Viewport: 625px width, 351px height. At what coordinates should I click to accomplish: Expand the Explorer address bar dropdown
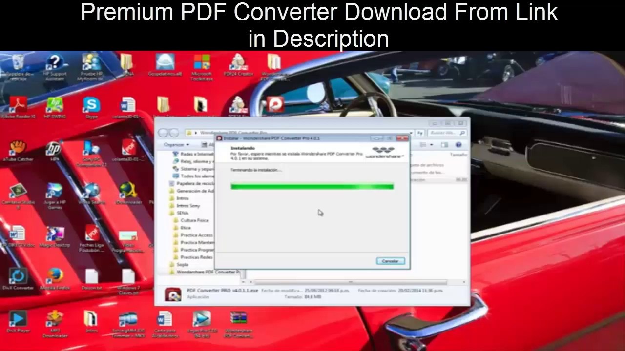coord(412,133)
